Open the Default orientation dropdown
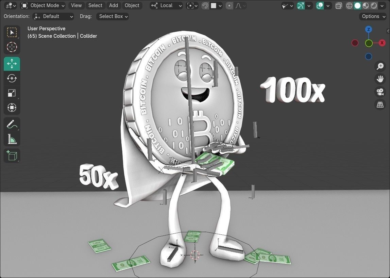Screen dimensions: 390x278 (53, 16)
